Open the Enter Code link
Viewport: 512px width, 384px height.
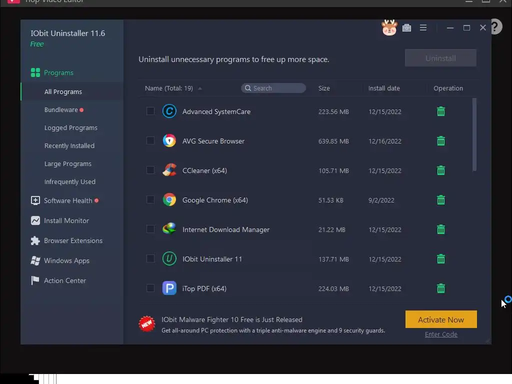(441, 334)
